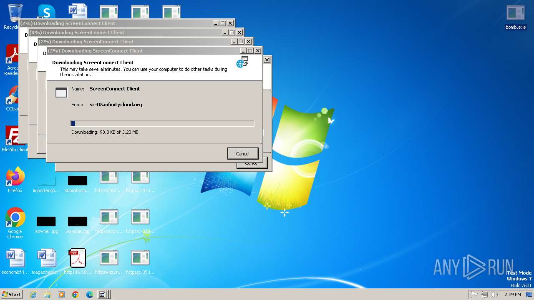Open network status tray icon

484,295
